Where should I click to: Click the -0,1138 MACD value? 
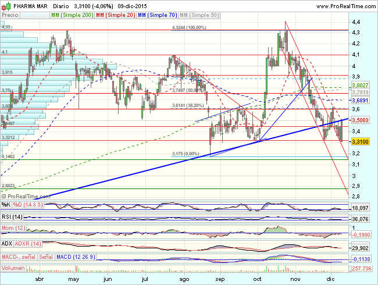point(361,259)
